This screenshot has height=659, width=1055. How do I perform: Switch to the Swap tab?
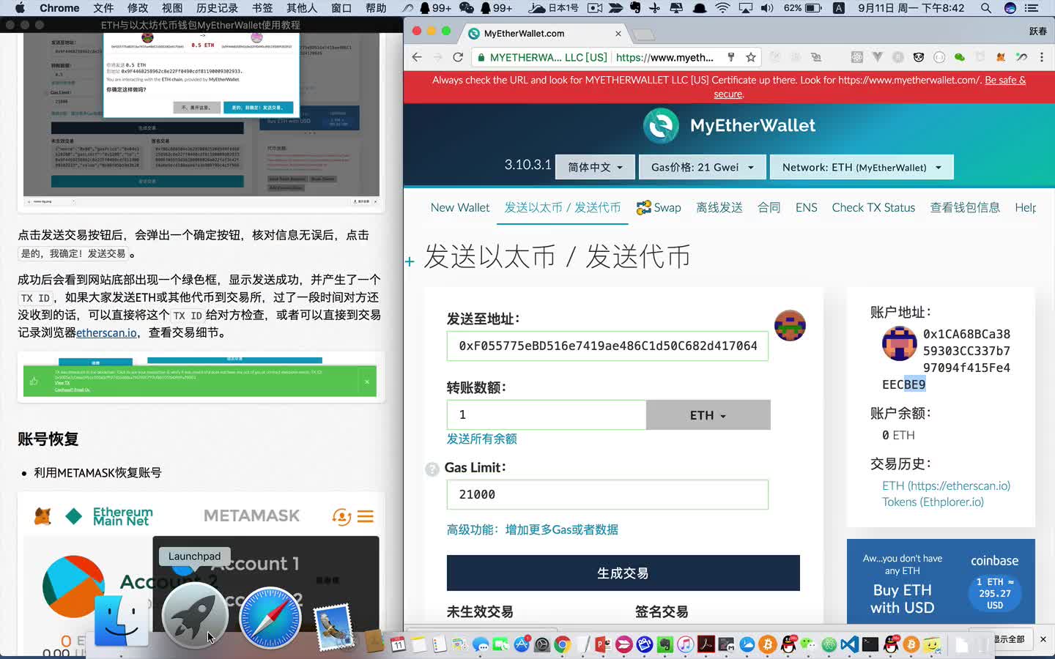[x=659, y=208]
